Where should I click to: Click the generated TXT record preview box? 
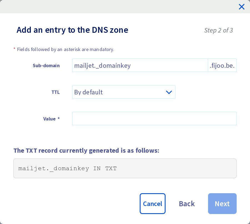coord(125,168)
